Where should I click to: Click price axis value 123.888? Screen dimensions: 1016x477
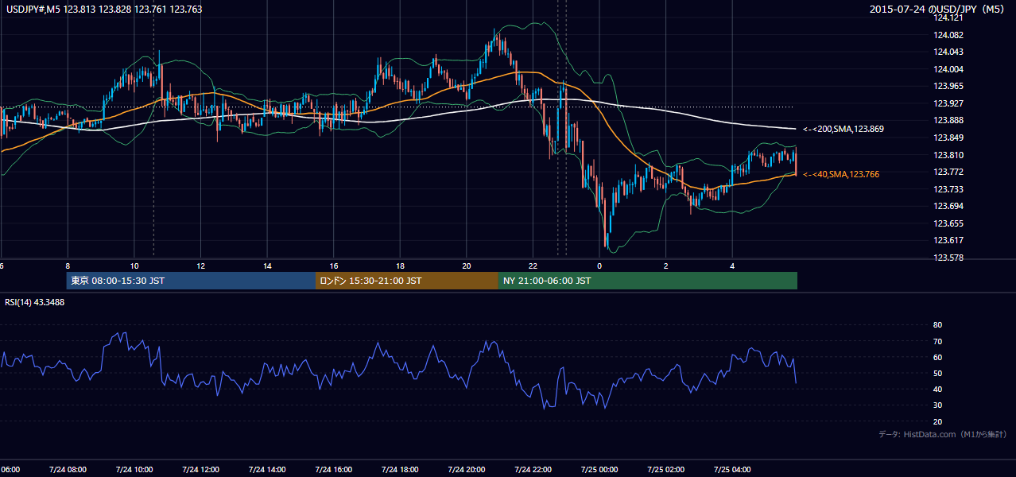(x=948, y=120)
